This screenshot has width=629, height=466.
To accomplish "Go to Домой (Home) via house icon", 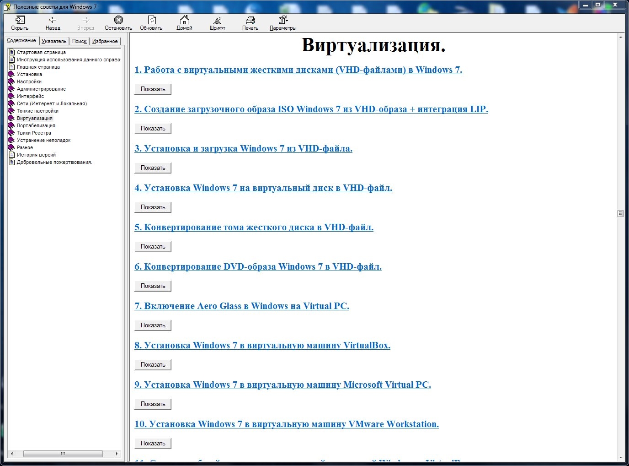I will pyautogui.click(x=184, y=20).
